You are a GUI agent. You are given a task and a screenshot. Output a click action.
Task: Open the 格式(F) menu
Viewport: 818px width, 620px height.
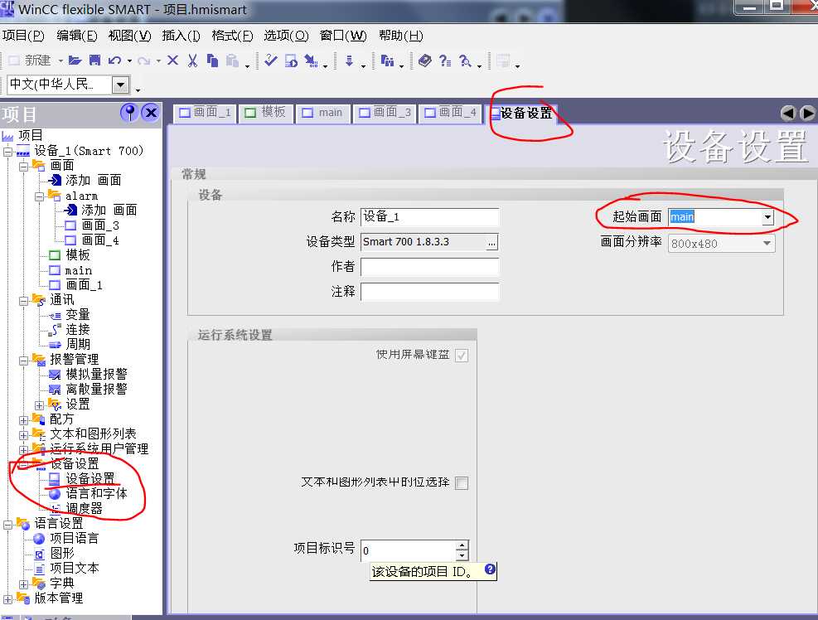232,36
